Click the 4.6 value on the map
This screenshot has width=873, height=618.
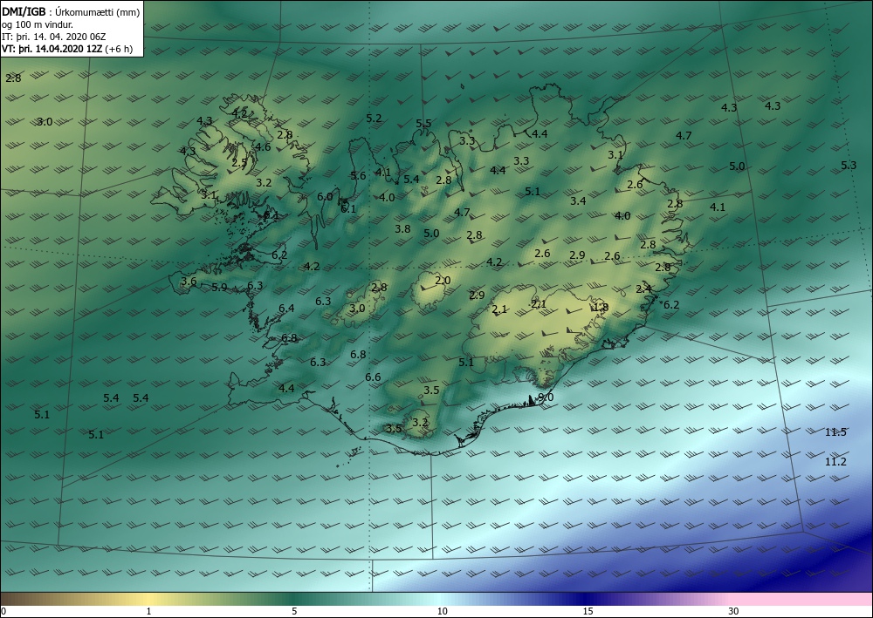point(262,146)
